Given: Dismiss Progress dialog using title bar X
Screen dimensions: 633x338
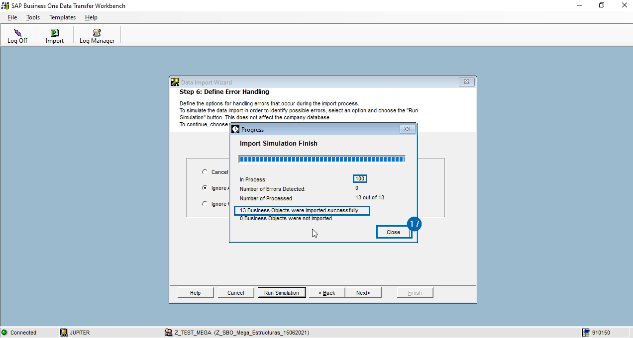Looking at the screenshot, I should pos(407,129).
